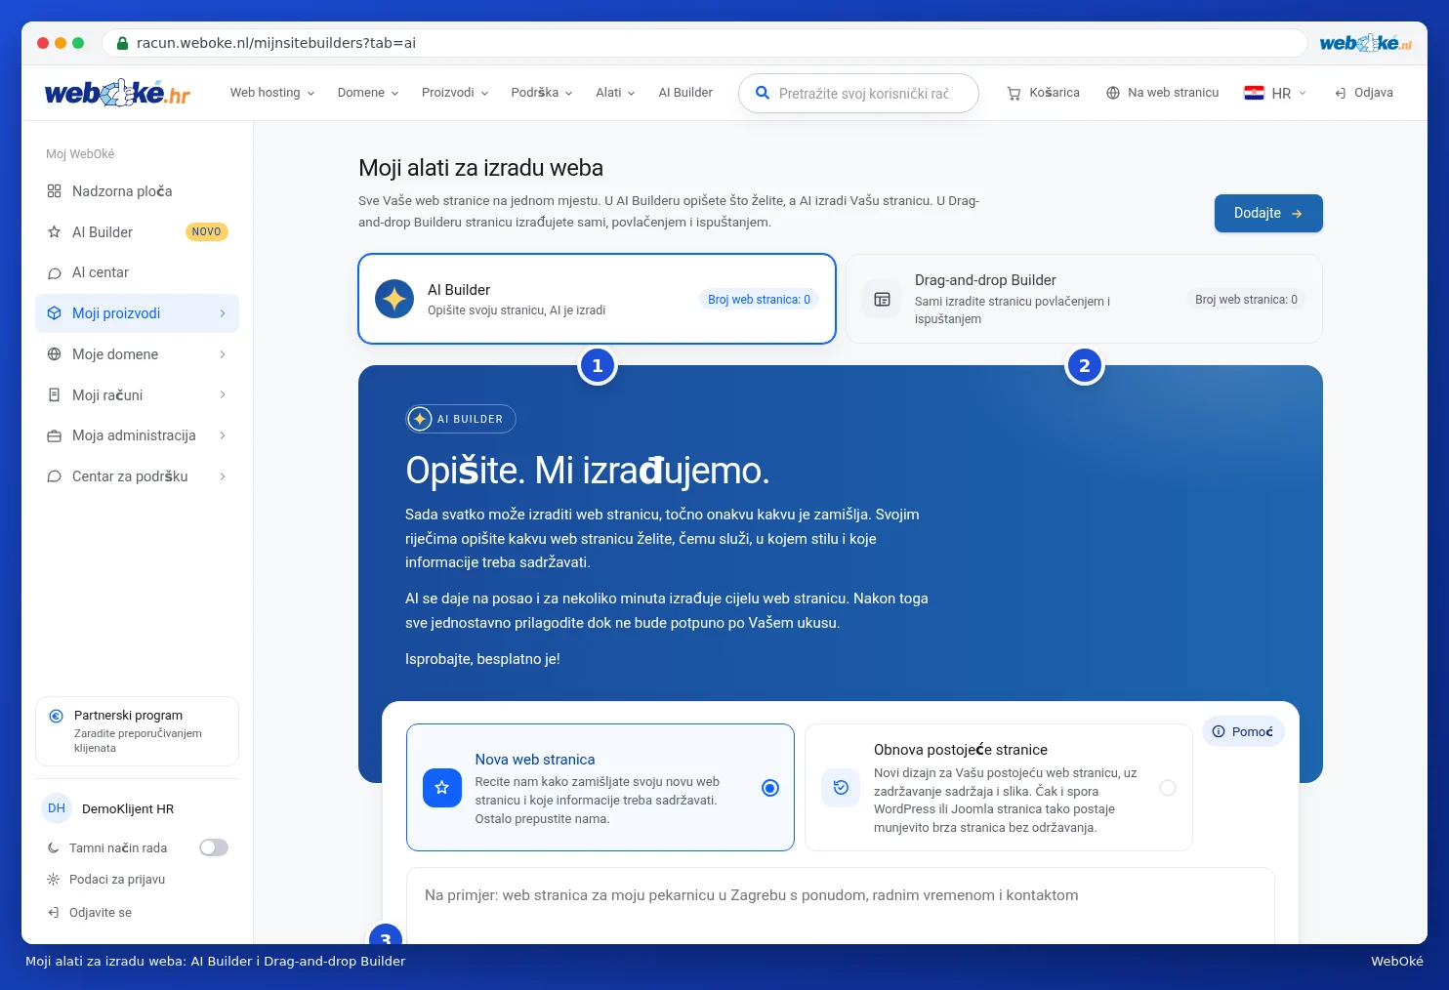Select the Nova web stranica radio button

point(770,788)
